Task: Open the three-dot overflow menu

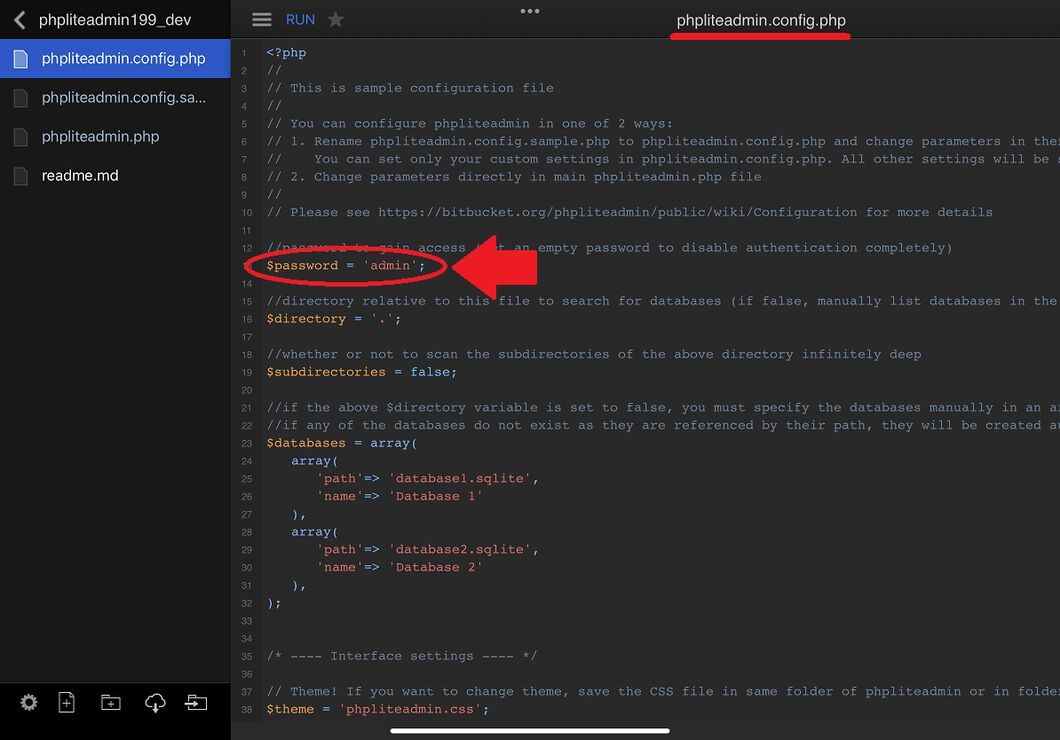Action: point(530,11)
